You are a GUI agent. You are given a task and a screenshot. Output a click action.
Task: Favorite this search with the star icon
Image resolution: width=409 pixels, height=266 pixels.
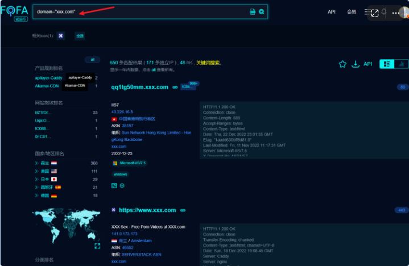[342, 64]
